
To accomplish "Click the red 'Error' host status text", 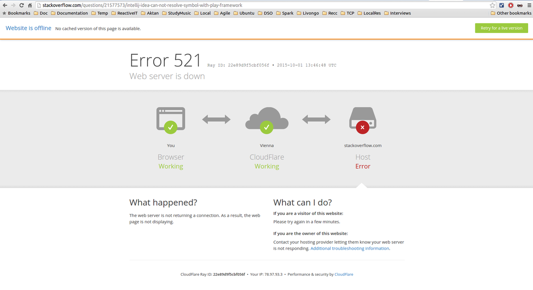I will point(363,167).
